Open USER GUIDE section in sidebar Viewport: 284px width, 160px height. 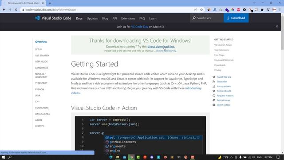41,61
